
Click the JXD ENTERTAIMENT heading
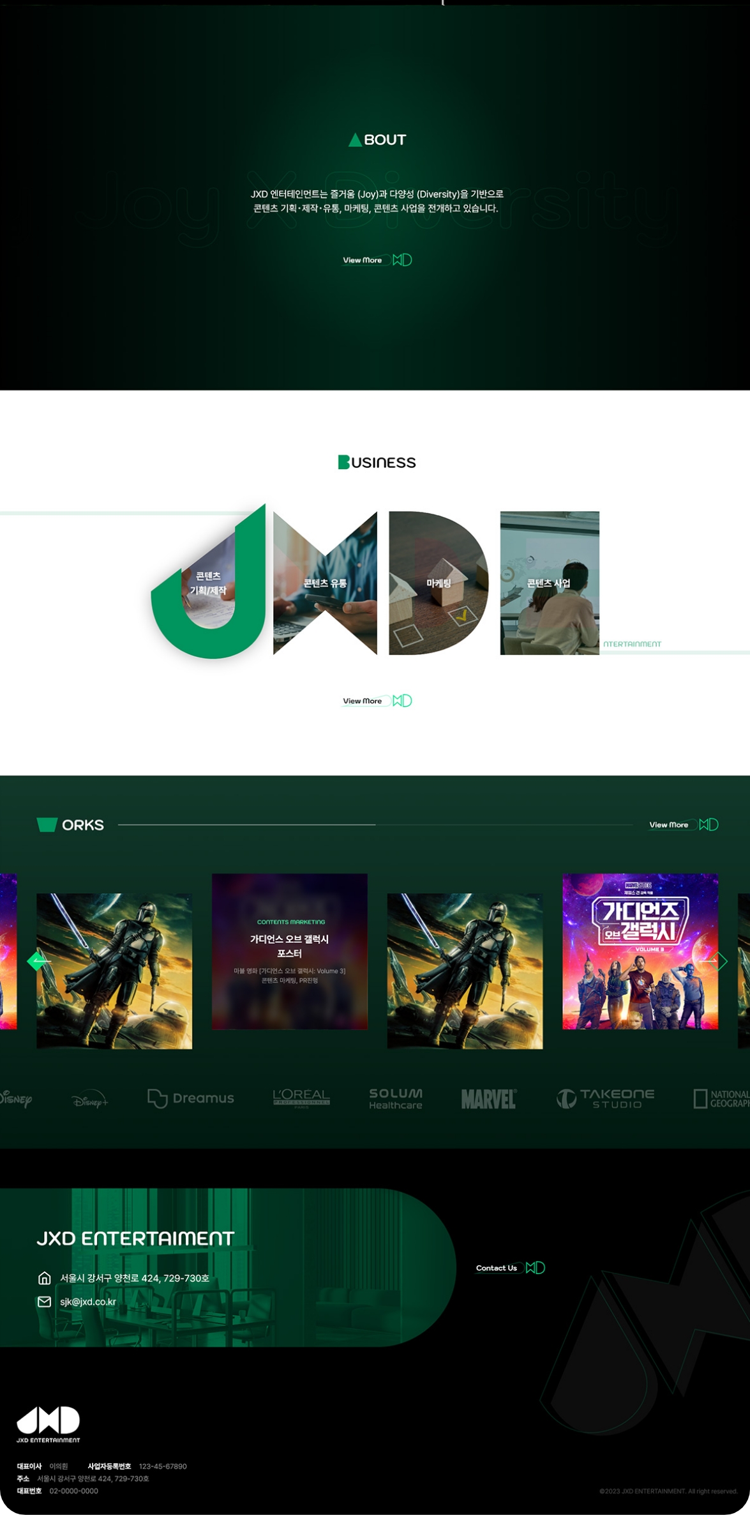point(135,1238)
